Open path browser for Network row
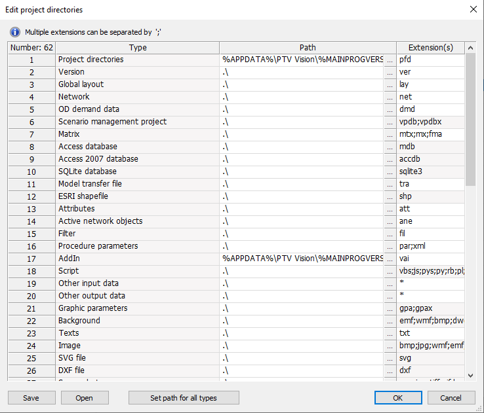 (x=390, y=97)
